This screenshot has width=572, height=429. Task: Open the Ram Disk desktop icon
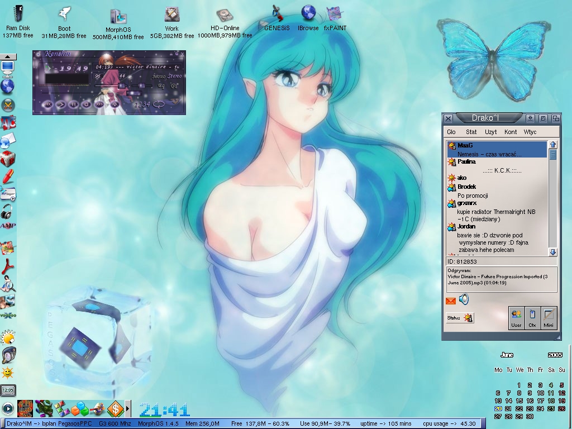point(17,15)
